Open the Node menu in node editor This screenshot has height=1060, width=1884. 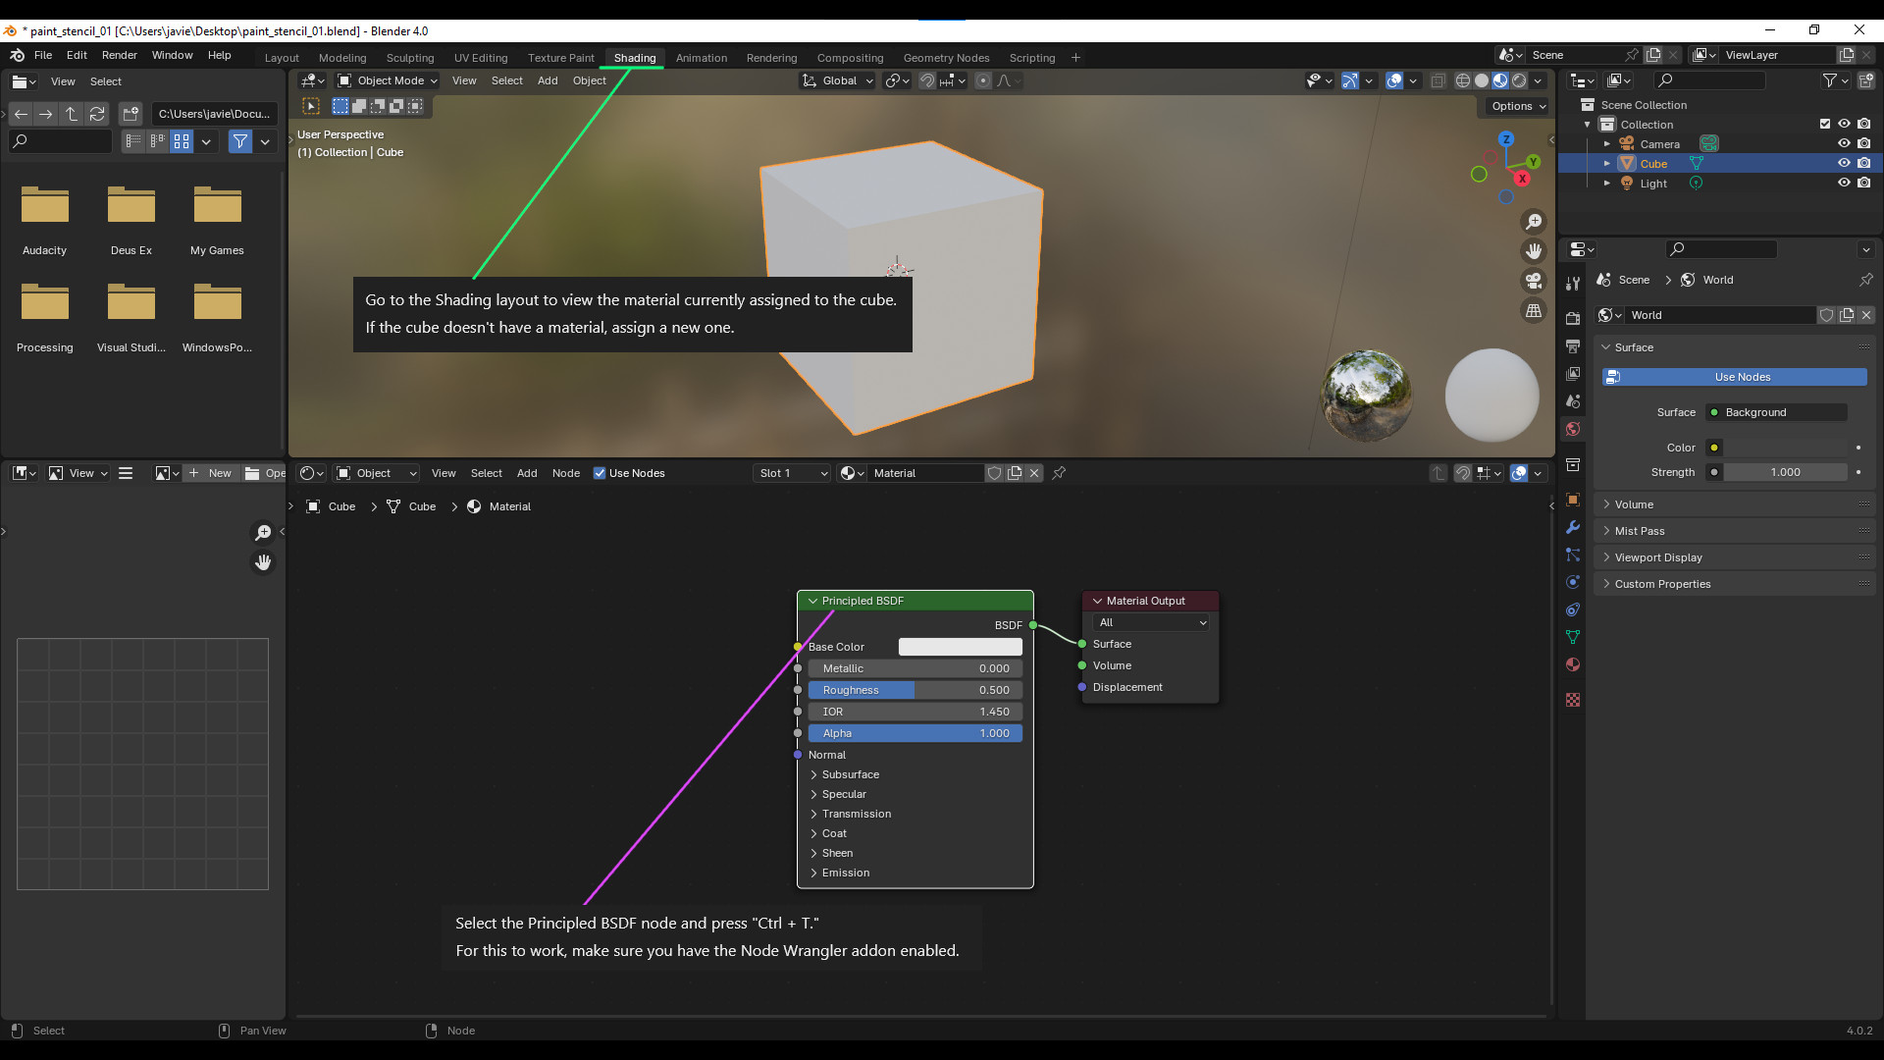(x=565, y=473)
